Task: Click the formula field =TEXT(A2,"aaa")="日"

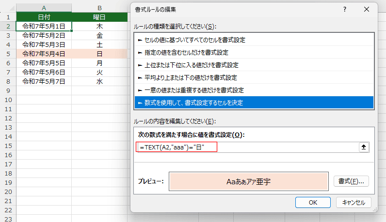Action: coord(247,147)
